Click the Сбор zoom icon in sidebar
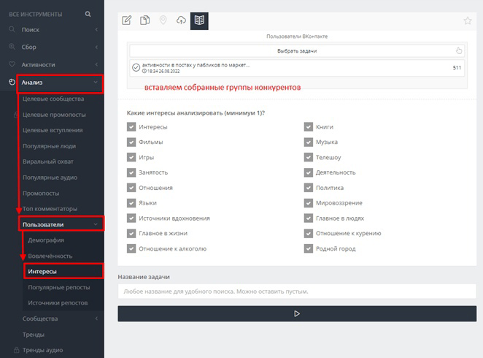Screen dimensions: 483x358 pos(12,47)
